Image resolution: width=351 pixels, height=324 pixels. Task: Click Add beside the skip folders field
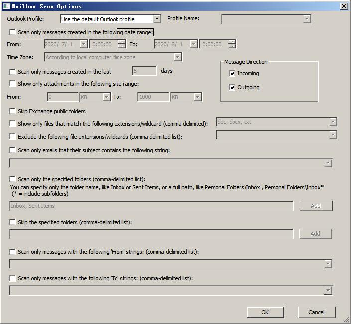(316, 234)
